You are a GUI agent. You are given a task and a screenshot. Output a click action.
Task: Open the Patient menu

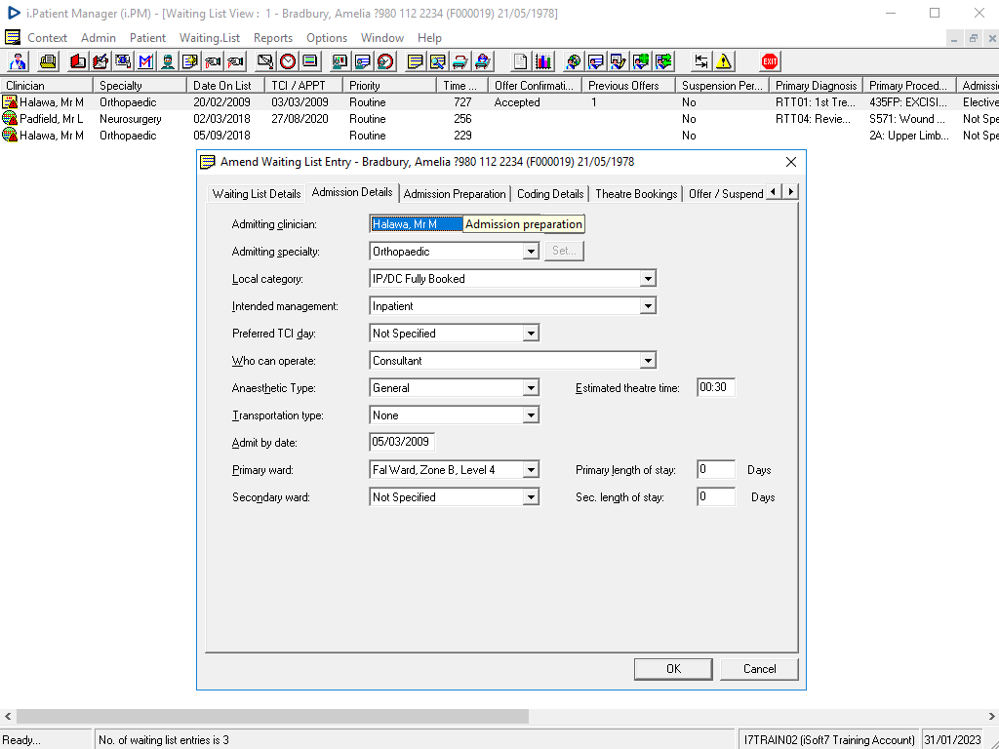[147, 38]
